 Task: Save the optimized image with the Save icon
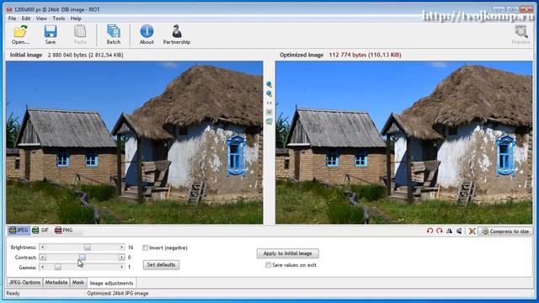coord(51,35)
